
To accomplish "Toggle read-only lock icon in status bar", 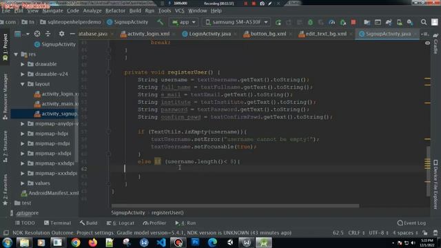I will click(x=425, y=233).
